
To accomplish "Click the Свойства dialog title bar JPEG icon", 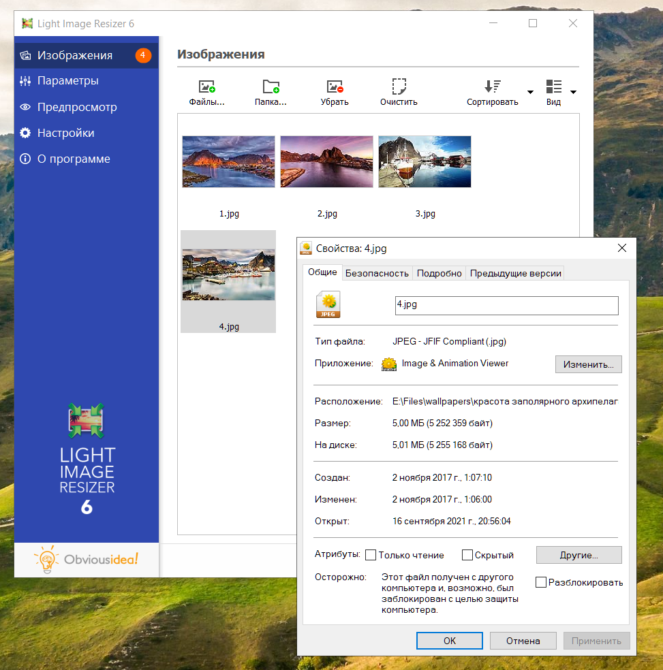I will (306, 249).
